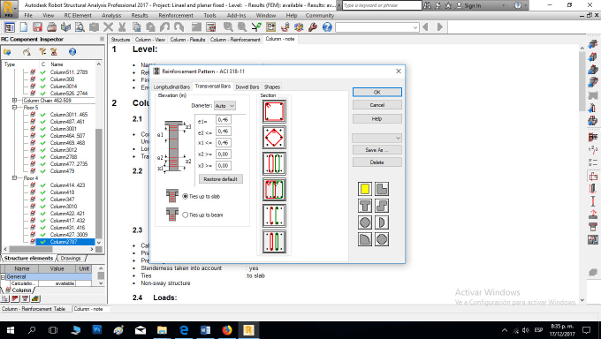The width and height of the screenshot is (601, 339).
Task: Click the filter icon in RC Component Inspector
Action: pyautogui.click(x=42, y=52)
